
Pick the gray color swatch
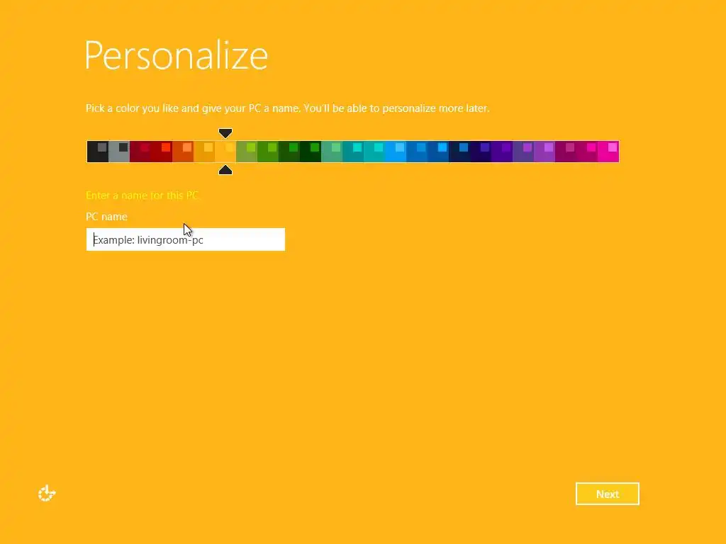coord(119,152)
